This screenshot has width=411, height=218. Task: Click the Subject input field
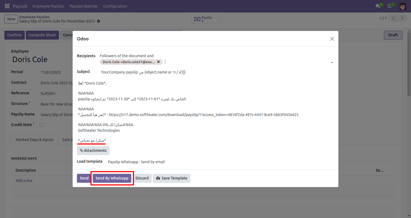[217, 72]
